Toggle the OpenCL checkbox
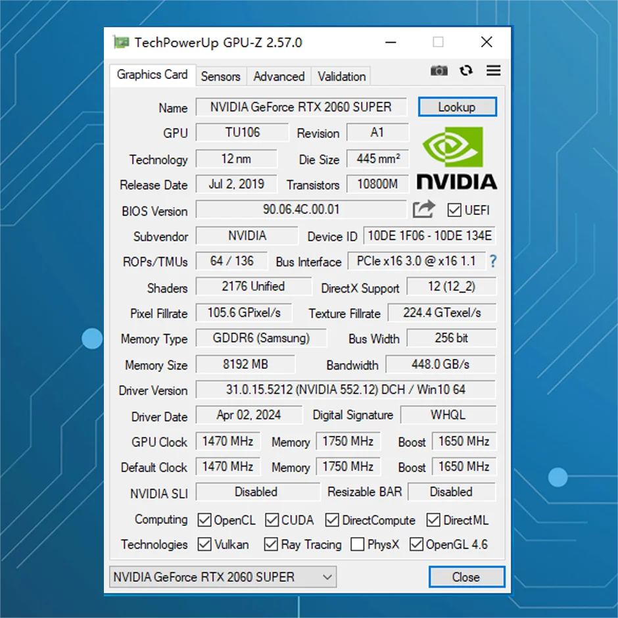The image size is (618, 618). [204, 520]
